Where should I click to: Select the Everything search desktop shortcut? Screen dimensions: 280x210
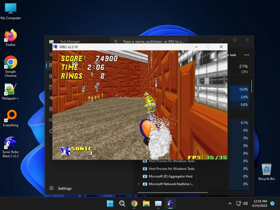point(11,118)
